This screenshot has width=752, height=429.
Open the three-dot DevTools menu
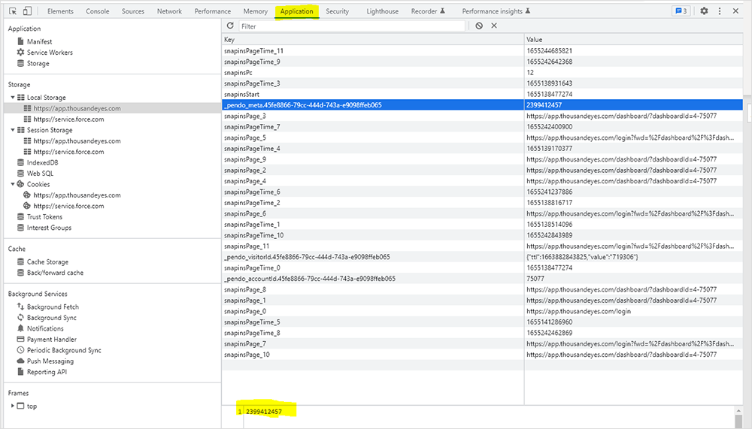pyautogui.click(x=720, y=11)
